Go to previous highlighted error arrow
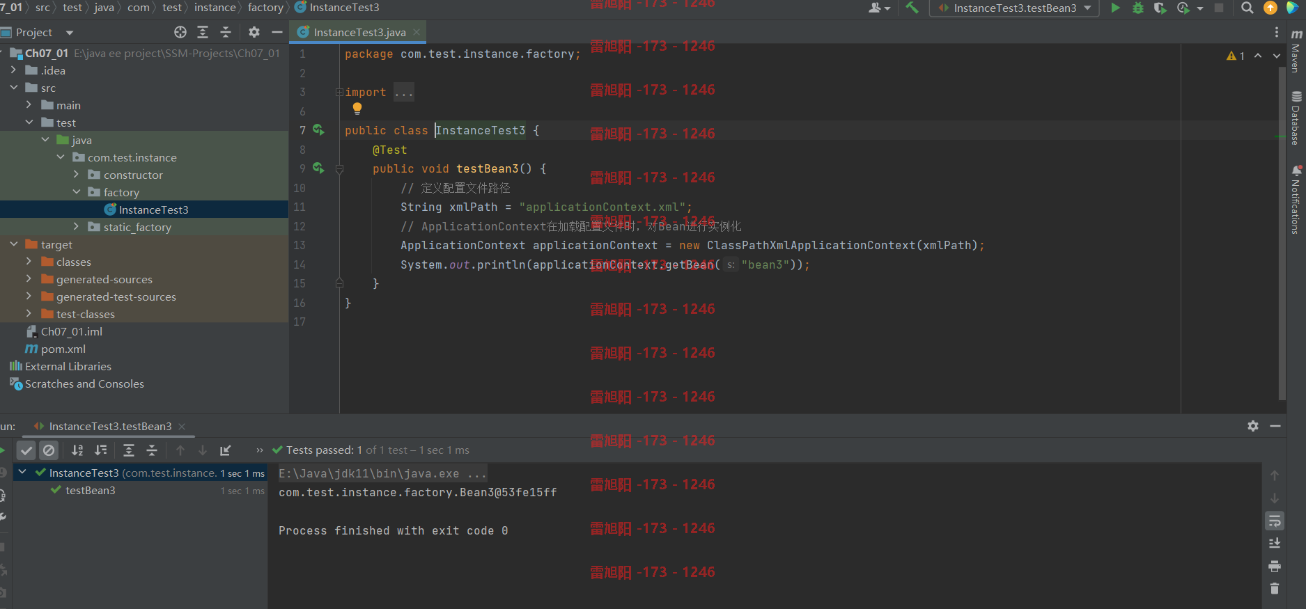Screen dimensions: 1306x609 point(1258,56)
